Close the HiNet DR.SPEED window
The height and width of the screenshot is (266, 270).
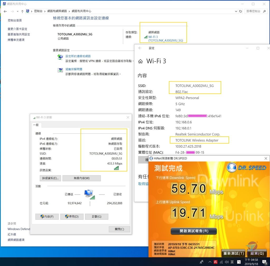(x=266, y=158)
